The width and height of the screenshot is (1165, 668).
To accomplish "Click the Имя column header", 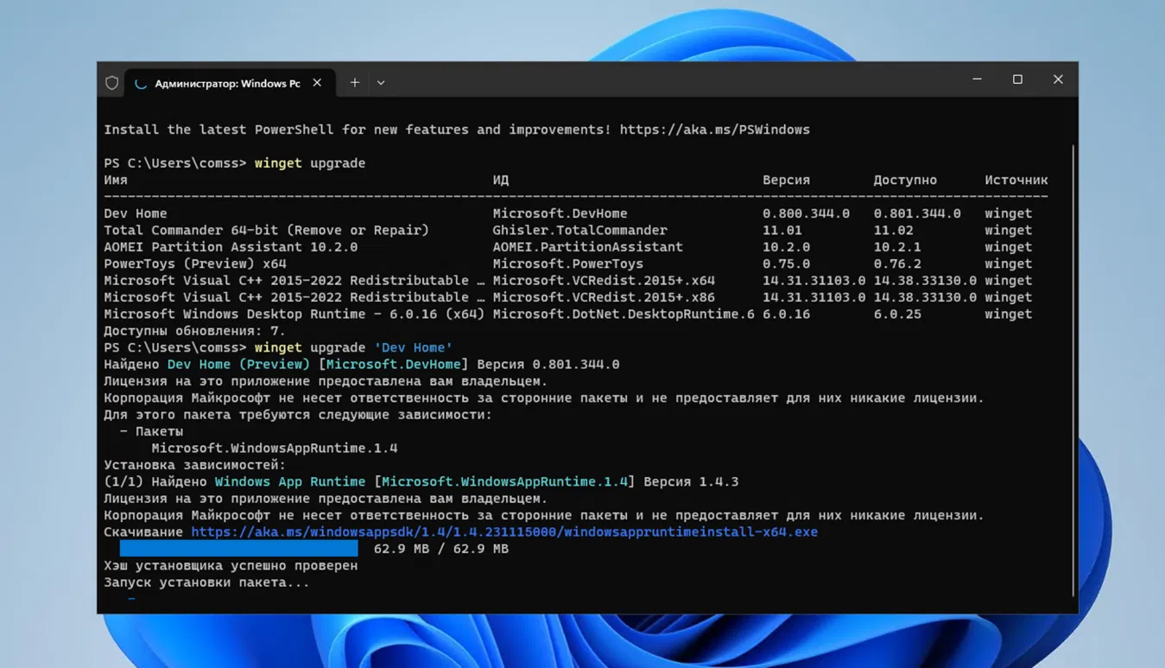I will pyautogui.click(x=116, y=181).
